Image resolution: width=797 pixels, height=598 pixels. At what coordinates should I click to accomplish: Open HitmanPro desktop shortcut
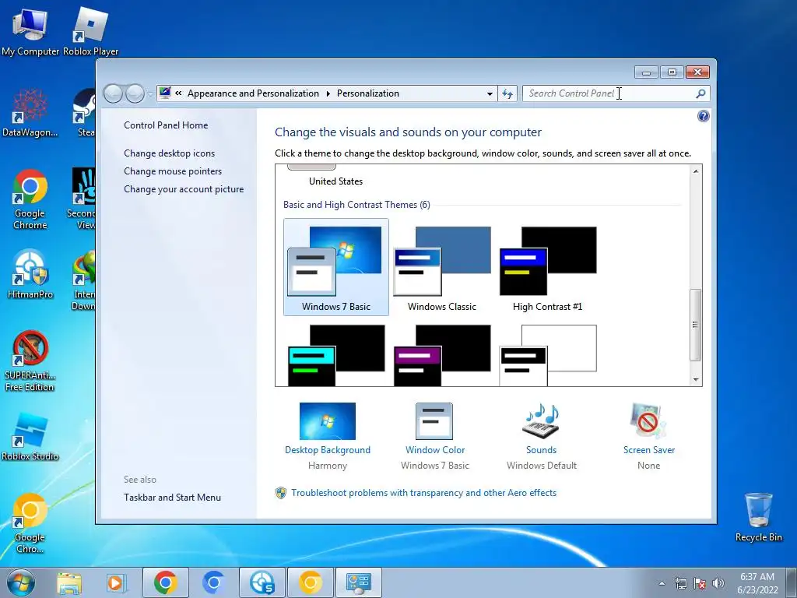30,274
